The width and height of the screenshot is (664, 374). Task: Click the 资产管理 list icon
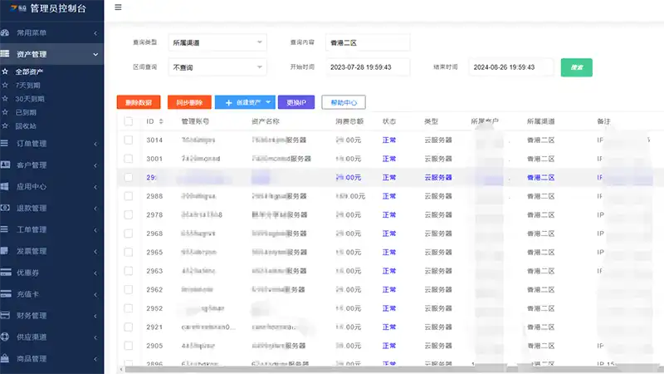coord(5,54)
